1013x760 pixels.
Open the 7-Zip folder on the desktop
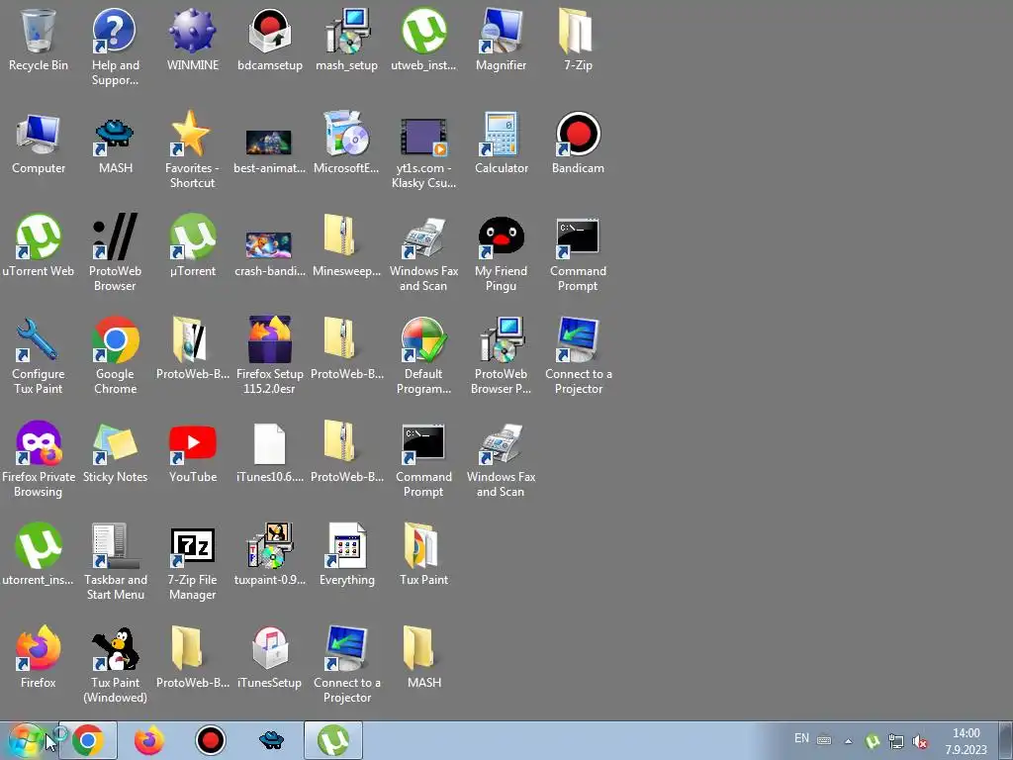pyautogui.click(x=578, y=40)
